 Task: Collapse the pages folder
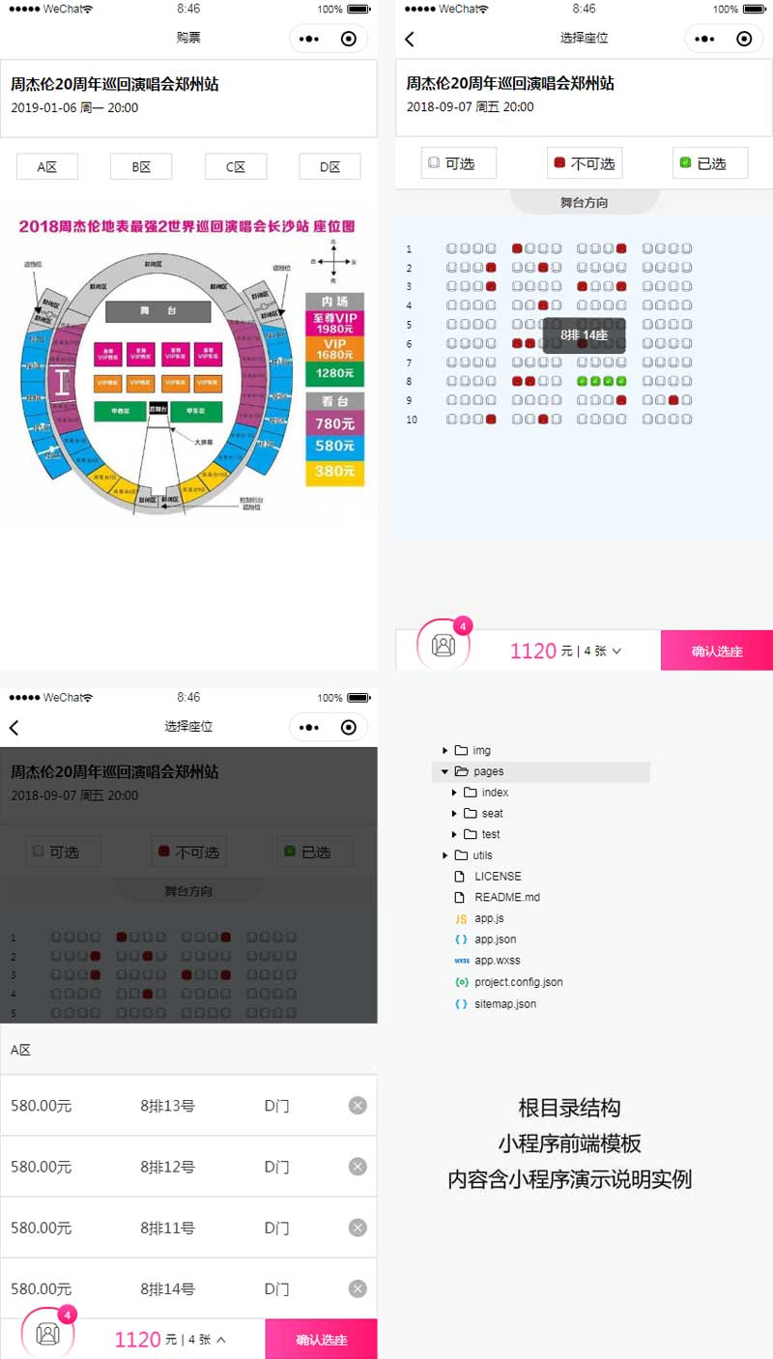(445, 771)
